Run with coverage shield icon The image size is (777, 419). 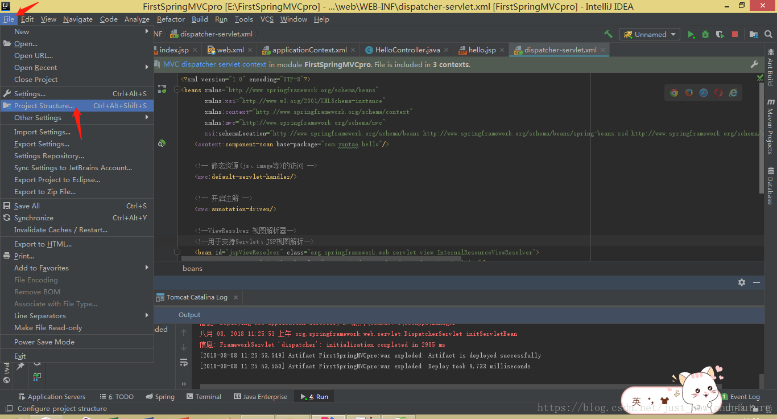(x=720, y=34)
